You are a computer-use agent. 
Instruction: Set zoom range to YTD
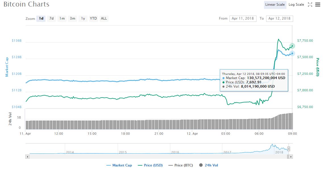93,18
